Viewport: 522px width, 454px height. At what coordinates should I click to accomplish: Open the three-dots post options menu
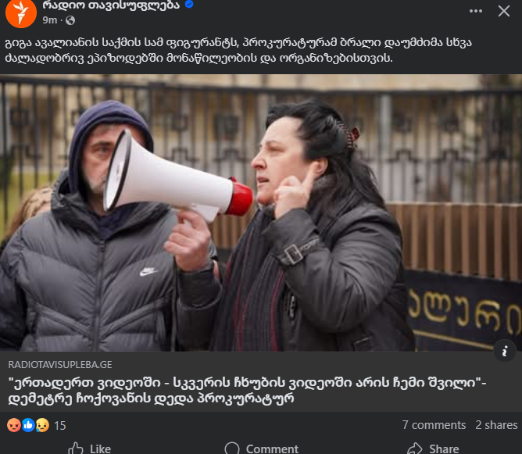coord(476,11)
